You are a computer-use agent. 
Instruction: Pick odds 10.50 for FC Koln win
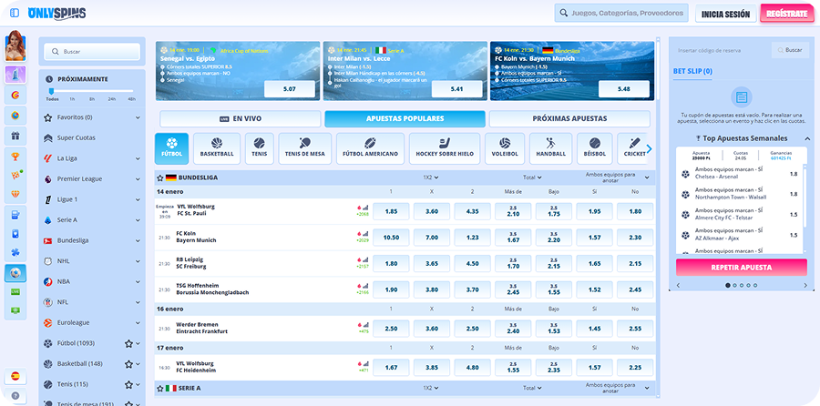tap(391, 238)
